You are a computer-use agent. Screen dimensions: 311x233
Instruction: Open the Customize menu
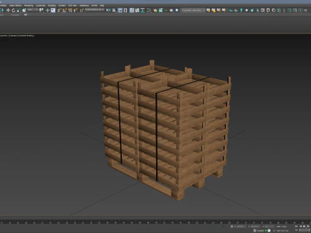coord(41,5)
